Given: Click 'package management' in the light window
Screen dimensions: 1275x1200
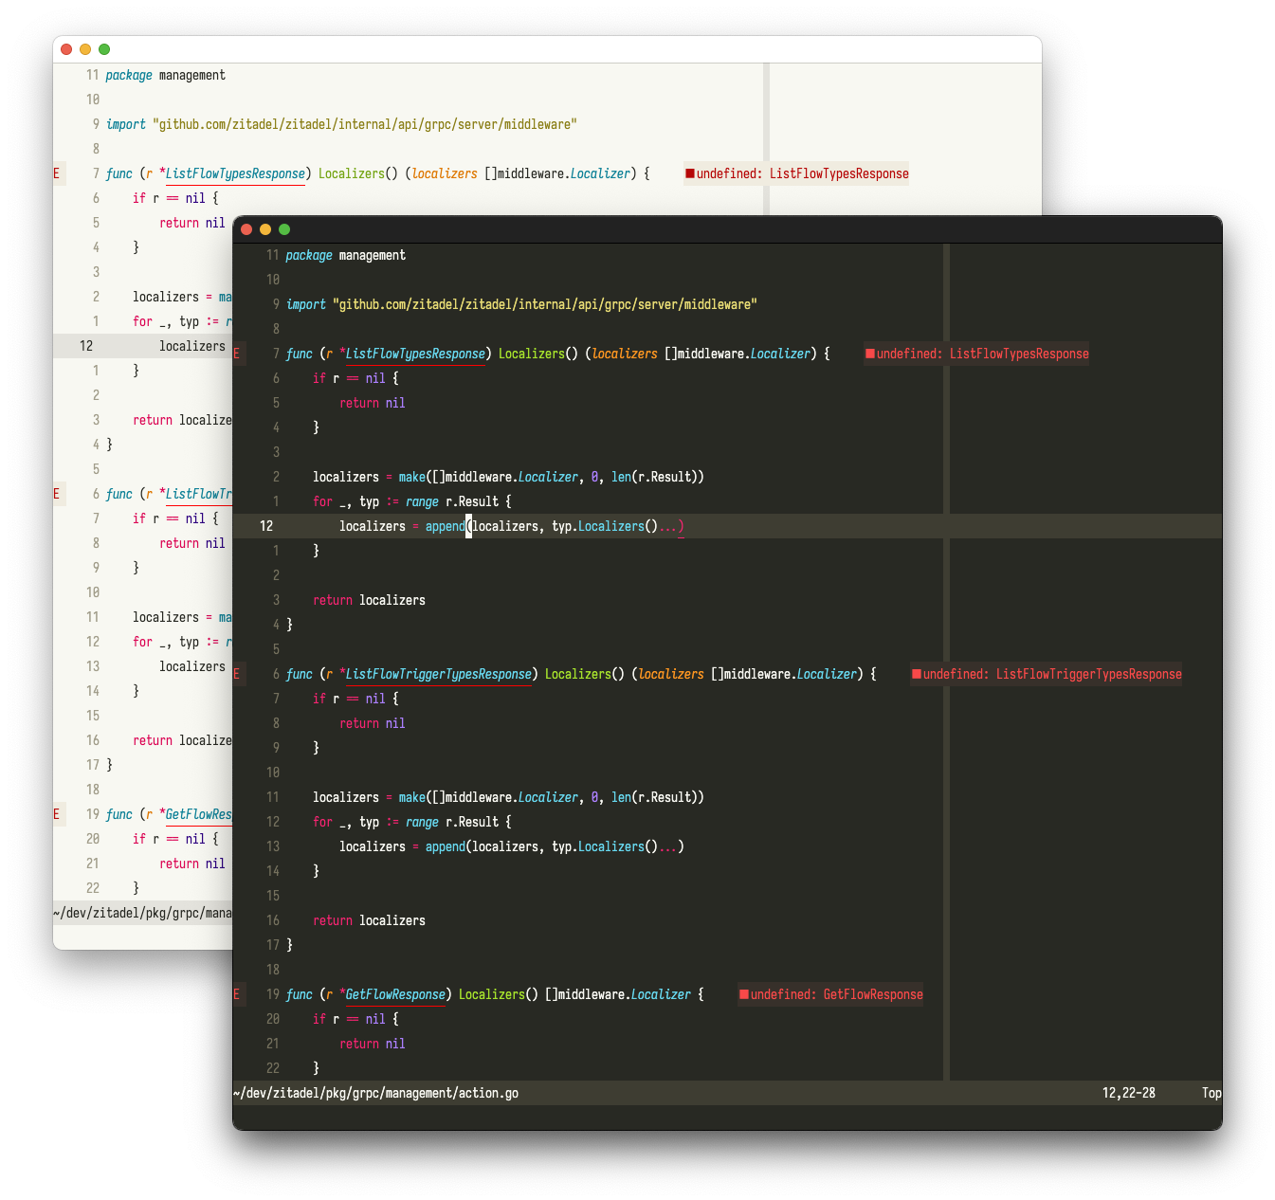Looking at the screenshot, I should coord(165,75).
